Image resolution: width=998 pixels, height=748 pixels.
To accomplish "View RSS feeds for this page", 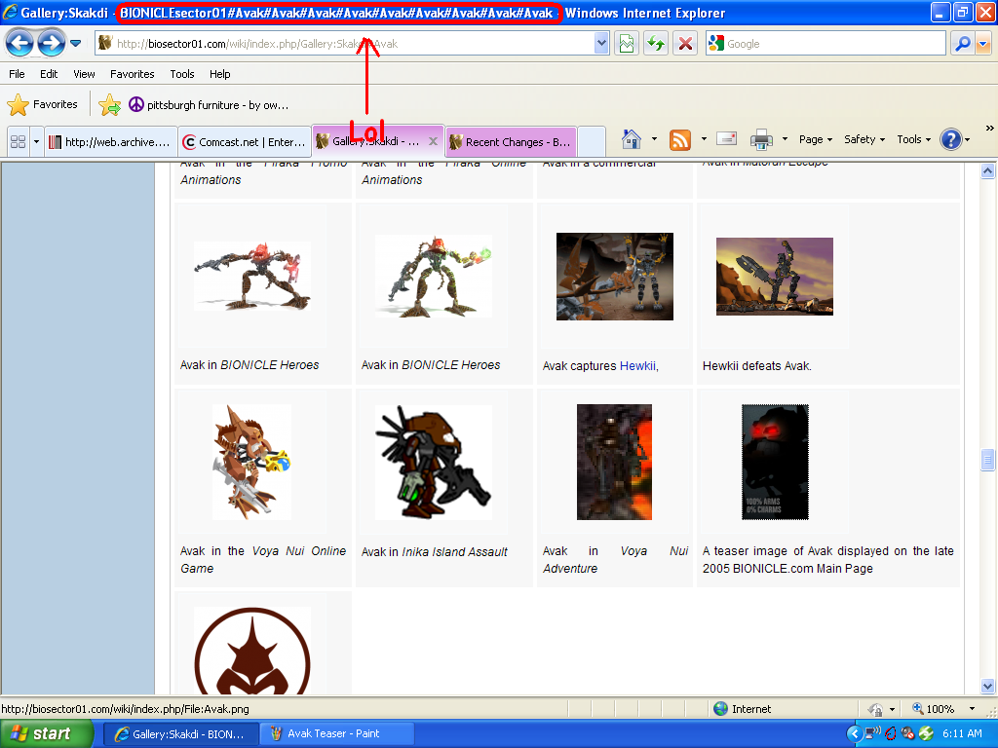I will 680,140.
